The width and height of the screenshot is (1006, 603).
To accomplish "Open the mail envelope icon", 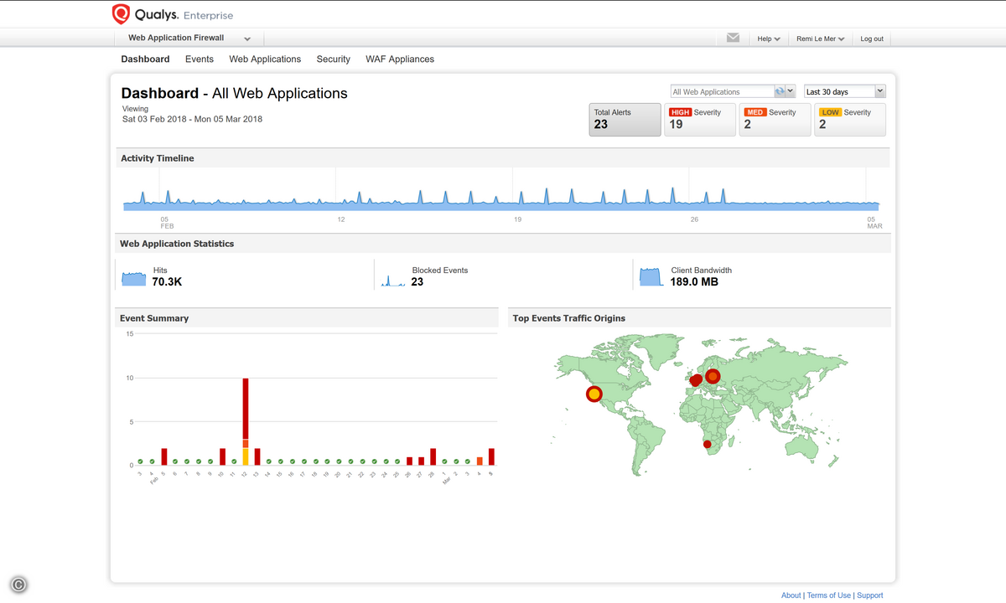I will click(x=733, y=38).
